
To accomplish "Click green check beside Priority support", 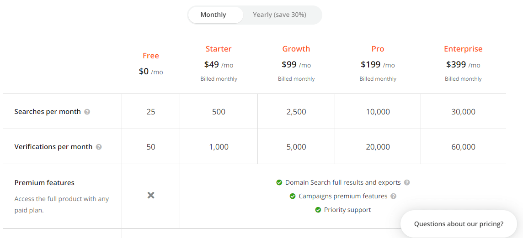I will pos(318,210).
